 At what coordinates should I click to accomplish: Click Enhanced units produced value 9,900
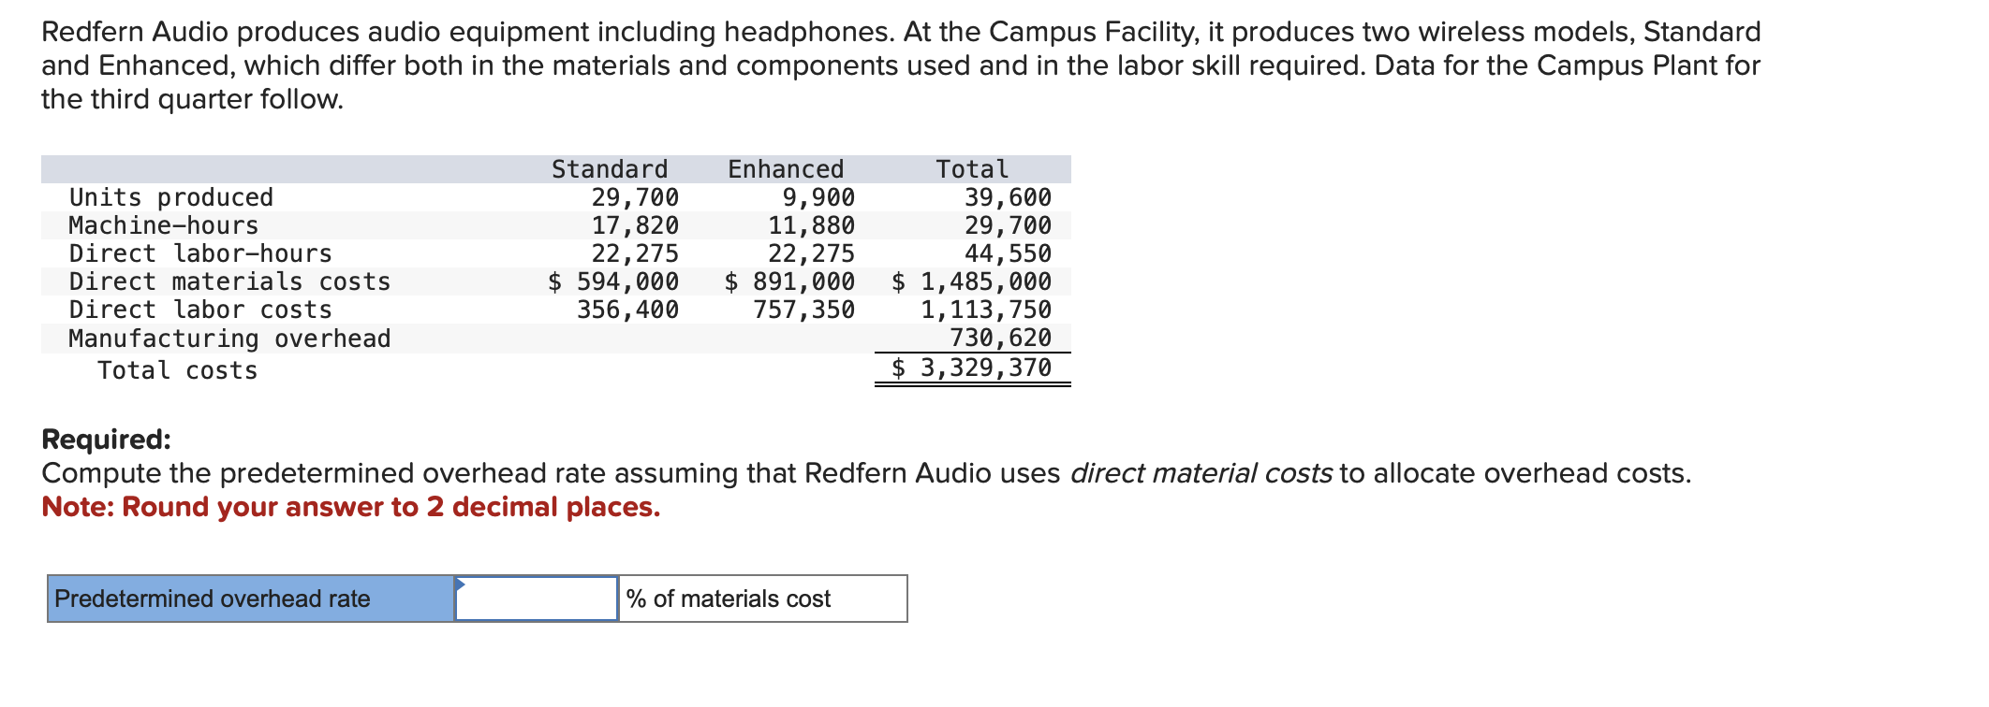(818, 197)
